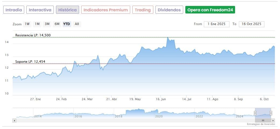Go to the Trading tab
280x129 pixels.
(143, 10)
